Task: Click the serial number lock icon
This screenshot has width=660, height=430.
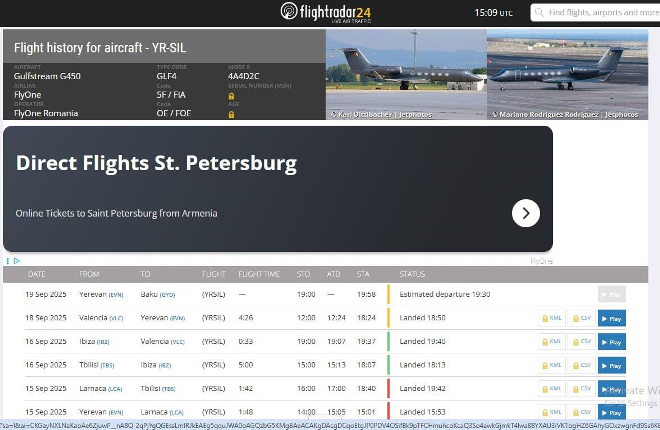Action: point(231,96)
